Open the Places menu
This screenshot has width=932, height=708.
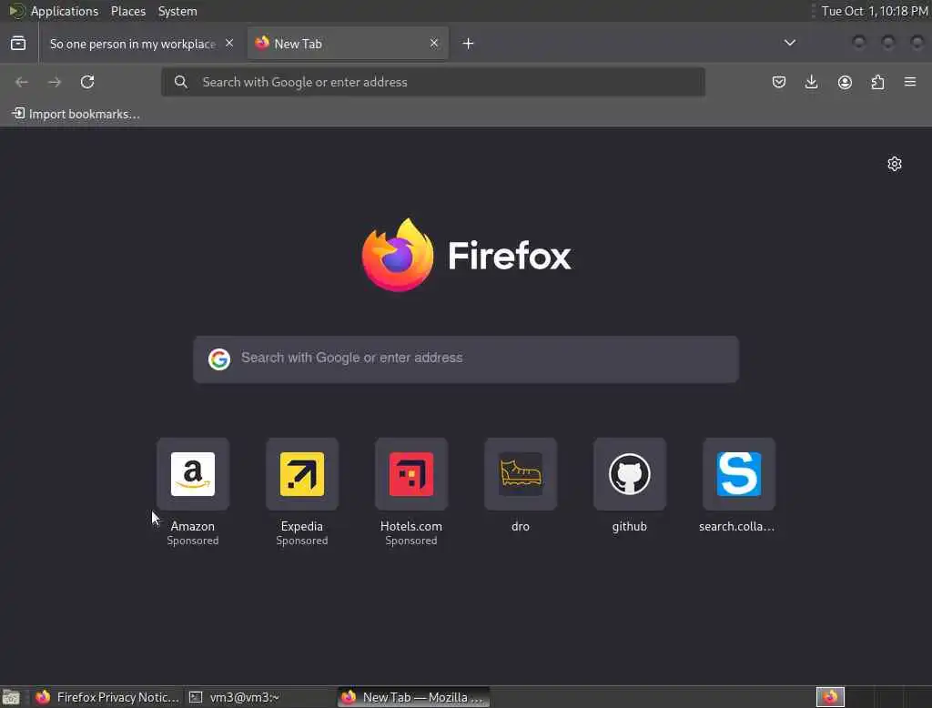point(128,11)
